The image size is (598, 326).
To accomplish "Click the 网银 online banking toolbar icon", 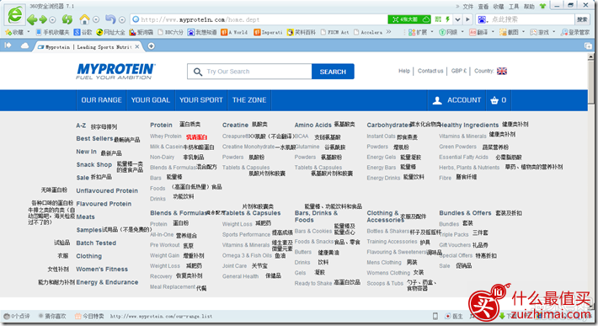I will [448, 32].
